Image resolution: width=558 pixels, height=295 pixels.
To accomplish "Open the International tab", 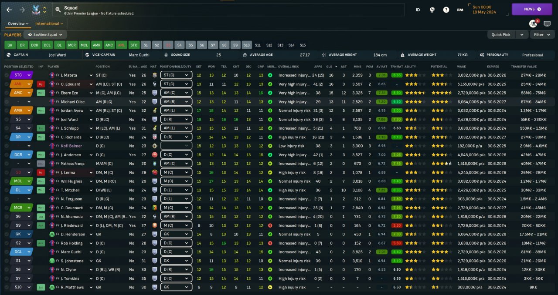I will click(49, 23).
